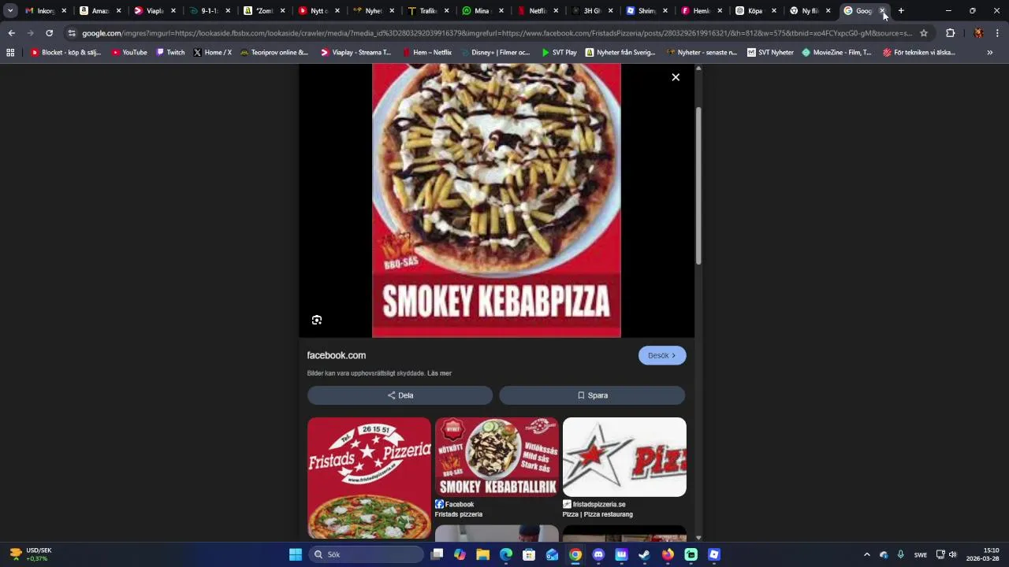The image size is (1009, 567).
Task: Close the Ny flik tab
Action: tap(828, 11)
